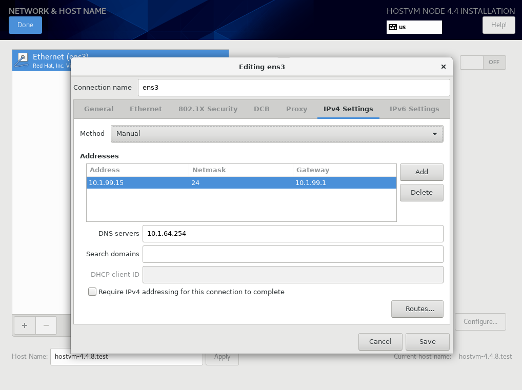Click the Add address button

coord(421,172)
